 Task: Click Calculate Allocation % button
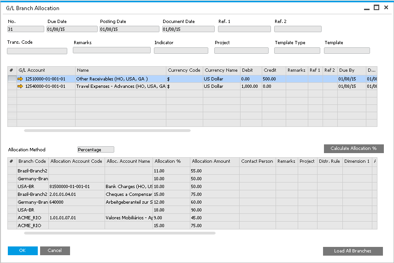353,149
